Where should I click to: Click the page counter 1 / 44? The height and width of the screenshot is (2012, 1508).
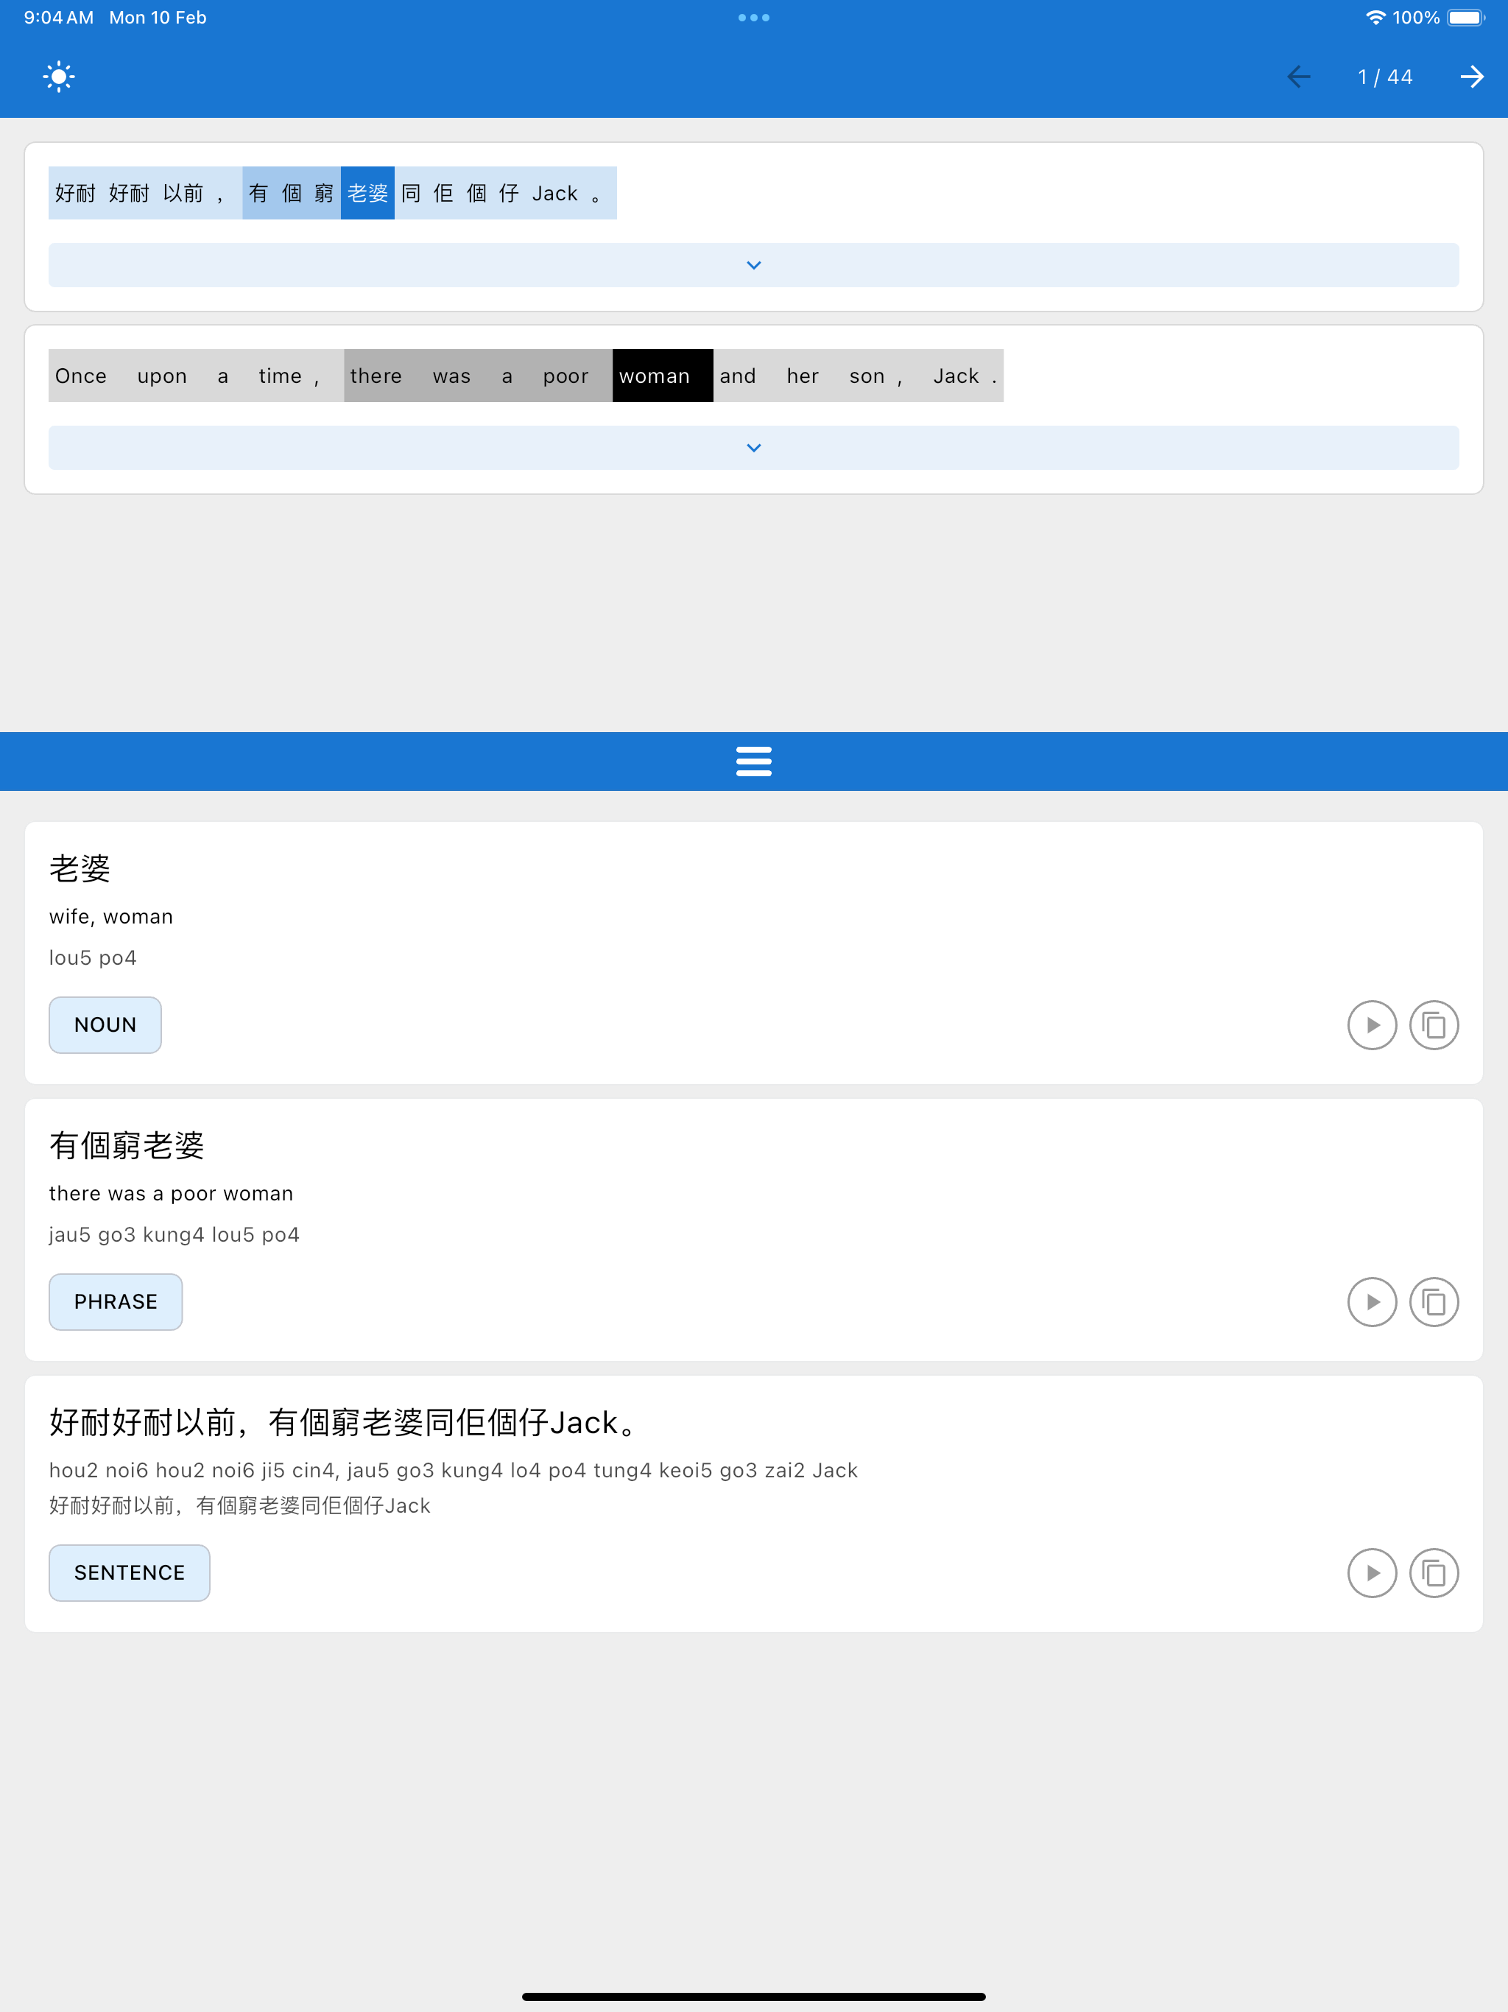click(1385, 77)
